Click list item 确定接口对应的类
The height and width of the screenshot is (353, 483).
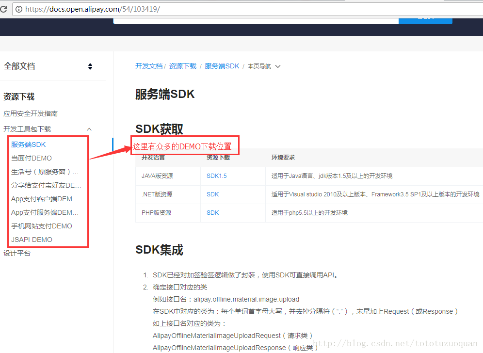(180, 287)
